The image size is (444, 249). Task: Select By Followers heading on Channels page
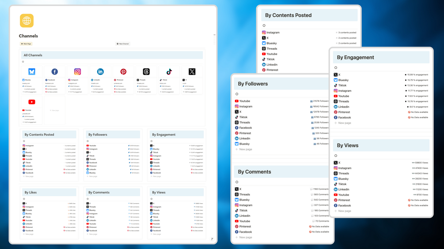point(98,135)
